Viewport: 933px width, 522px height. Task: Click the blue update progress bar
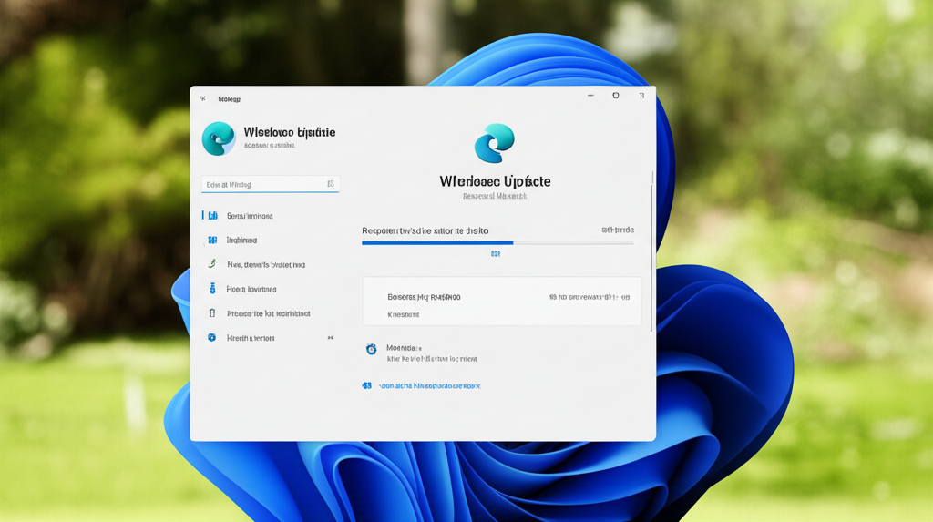pos(437,242)
